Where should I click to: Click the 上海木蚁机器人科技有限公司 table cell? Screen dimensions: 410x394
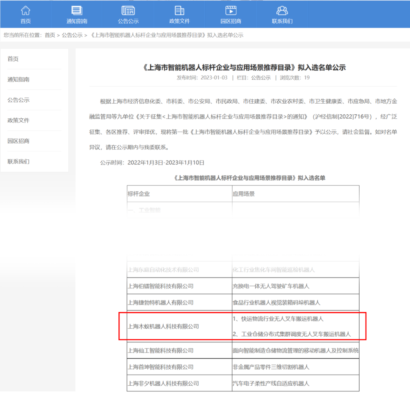[163, 326]
